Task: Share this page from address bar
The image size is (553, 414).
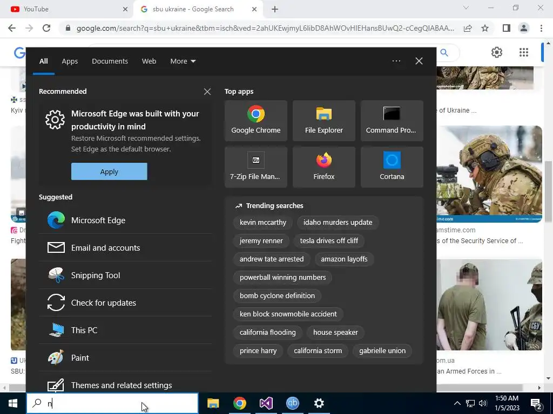Action: (468, 28)
